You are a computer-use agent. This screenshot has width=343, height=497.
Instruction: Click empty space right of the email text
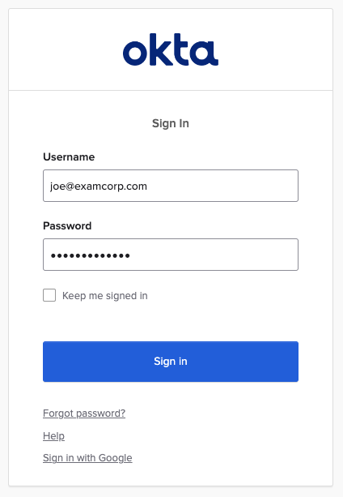(222, 186)
